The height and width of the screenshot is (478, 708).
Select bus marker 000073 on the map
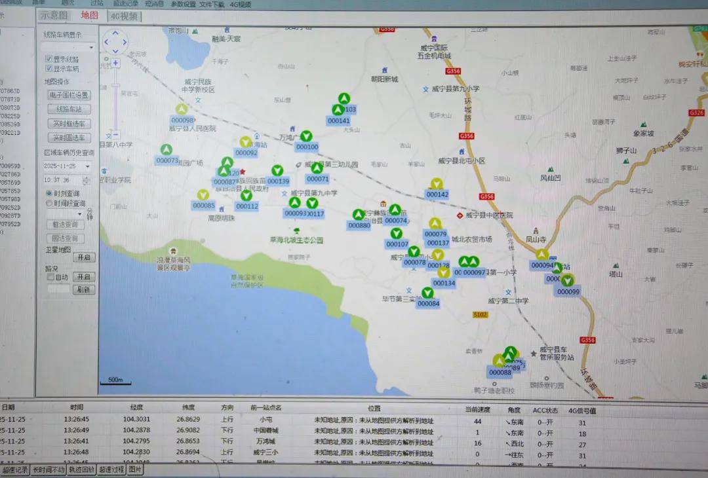167,150
